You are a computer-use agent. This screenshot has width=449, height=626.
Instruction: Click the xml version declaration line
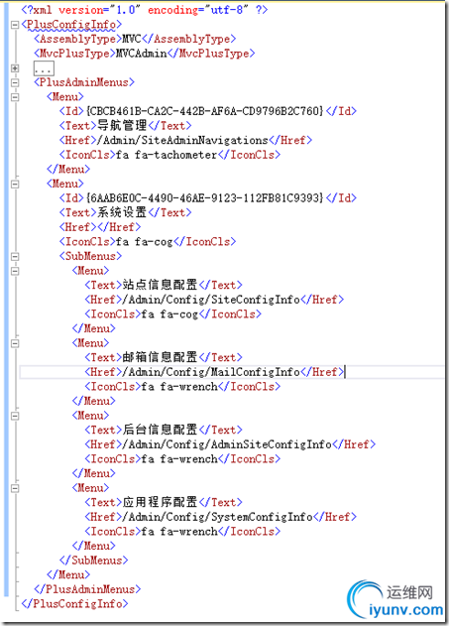point(145,10)
